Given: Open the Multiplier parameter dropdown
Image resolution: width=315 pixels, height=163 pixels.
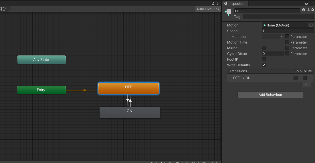Looking at the screenshot, I should coord(273,37).
